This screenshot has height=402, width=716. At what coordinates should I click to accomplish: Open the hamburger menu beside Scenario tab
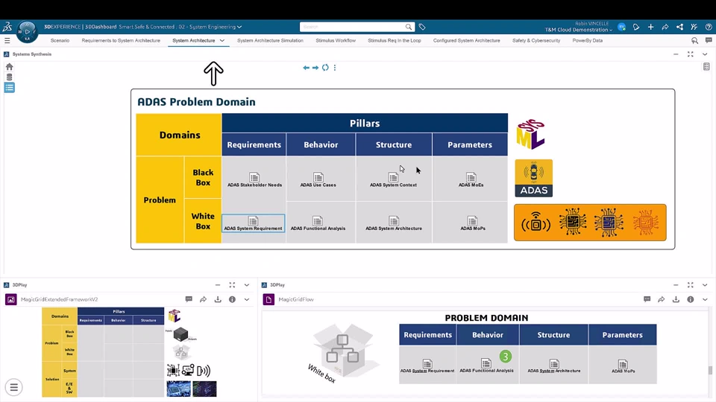[7, 40]
